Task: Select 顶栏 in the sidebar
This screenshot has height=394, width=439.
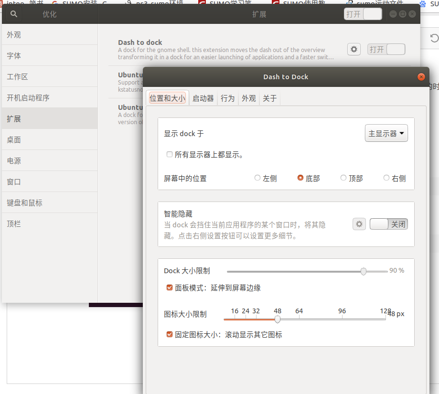Action: point(13,224)
